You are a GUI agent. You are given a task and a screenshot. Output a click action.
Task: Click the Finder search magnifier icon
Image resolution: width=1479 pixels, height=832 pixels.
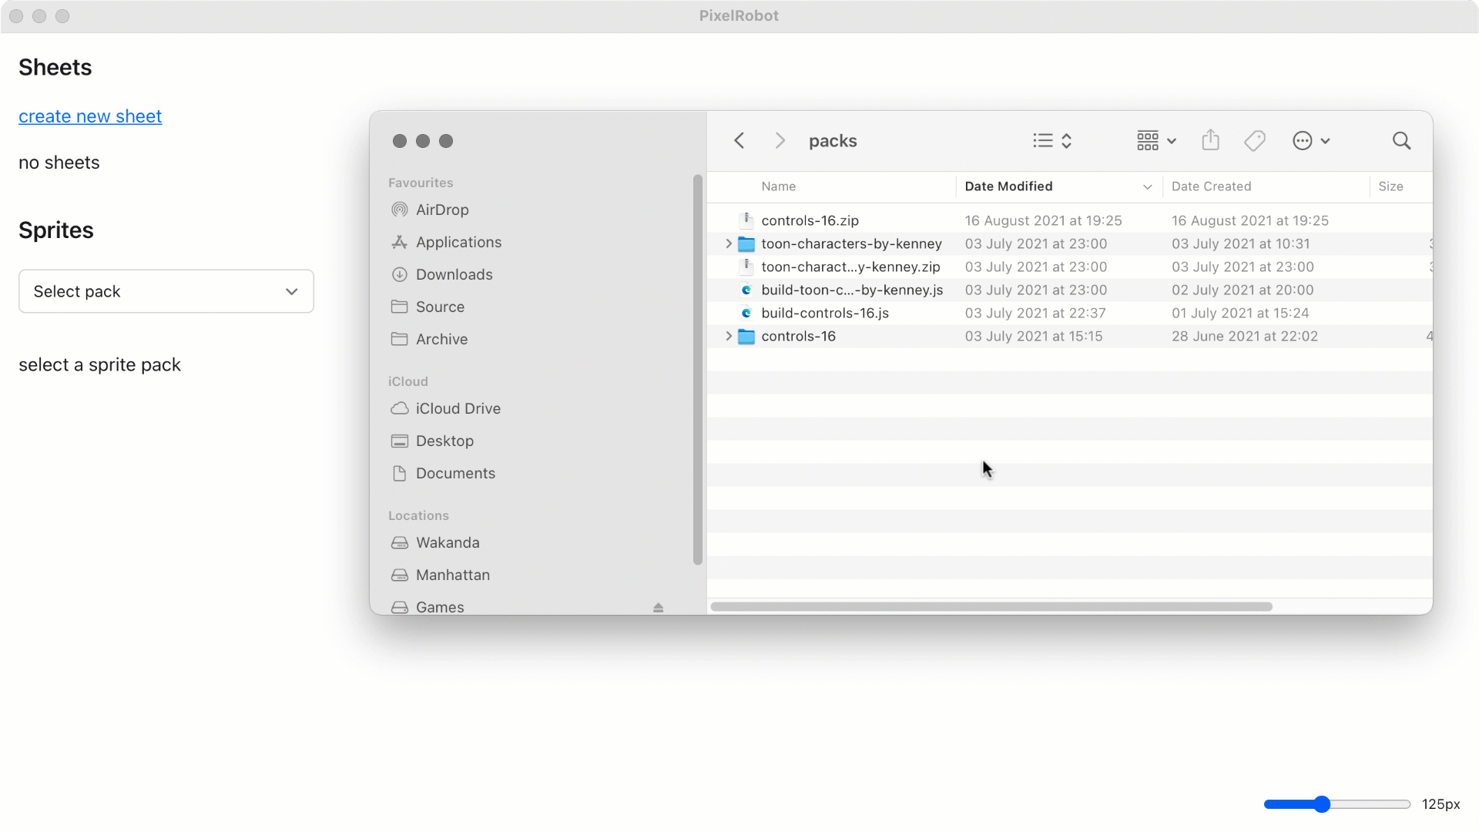1401,141
